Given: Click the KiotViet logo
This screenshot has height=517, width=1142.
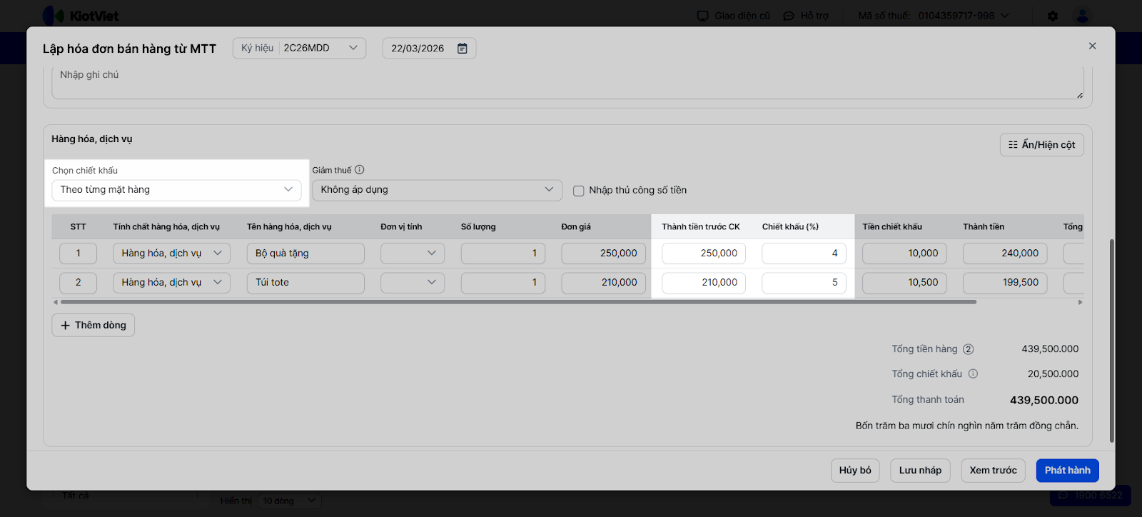Looking at the screenshot, I should [x=81, y=16].
